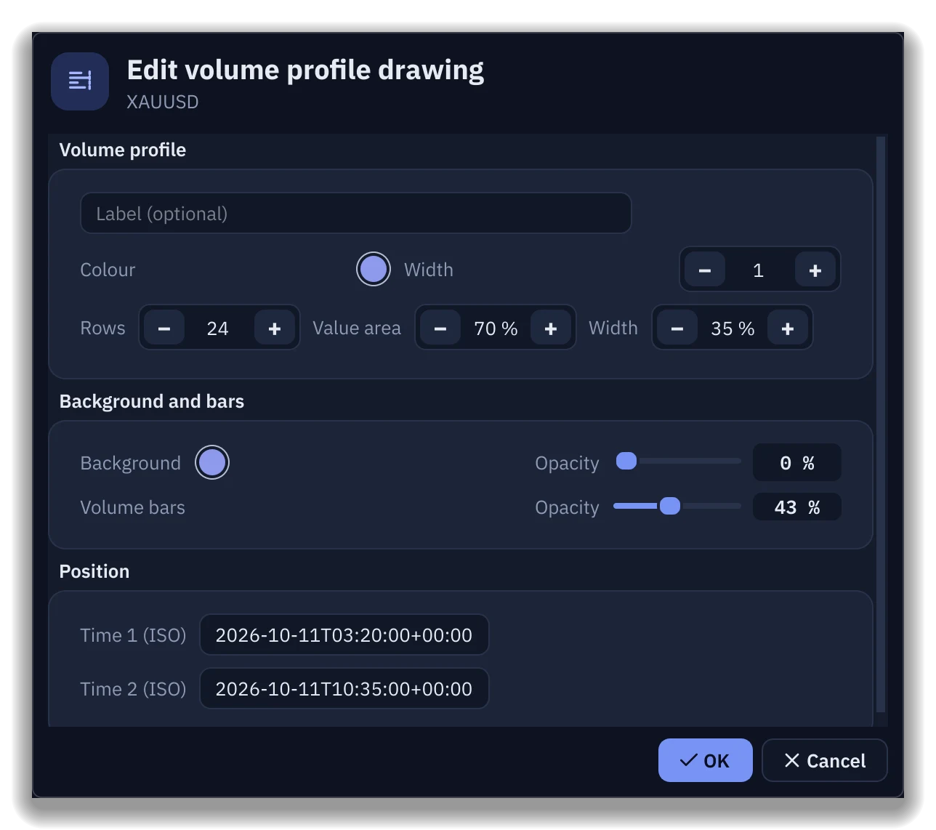Click the 'Position' section heading
Image resolution: width=936 pixels, height=830 pixels.
coord(94,571)
